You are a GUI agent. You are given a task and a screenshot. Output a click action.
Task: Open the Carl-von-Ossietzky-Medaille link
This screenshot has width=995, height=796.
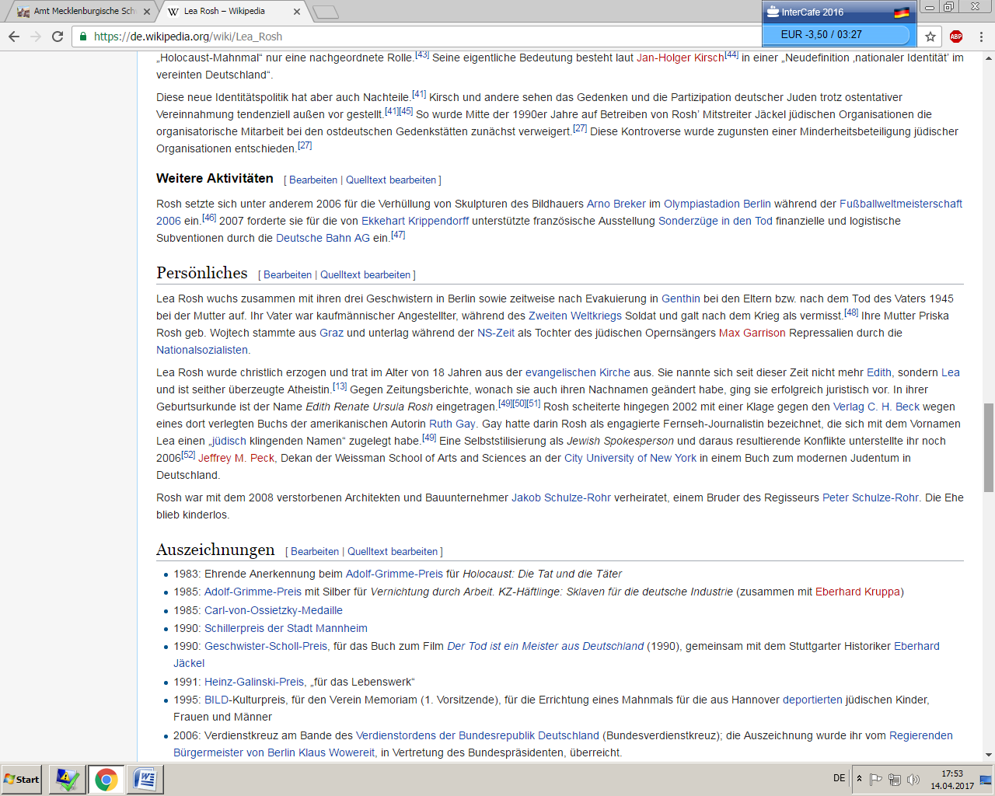tap(274, 611)
